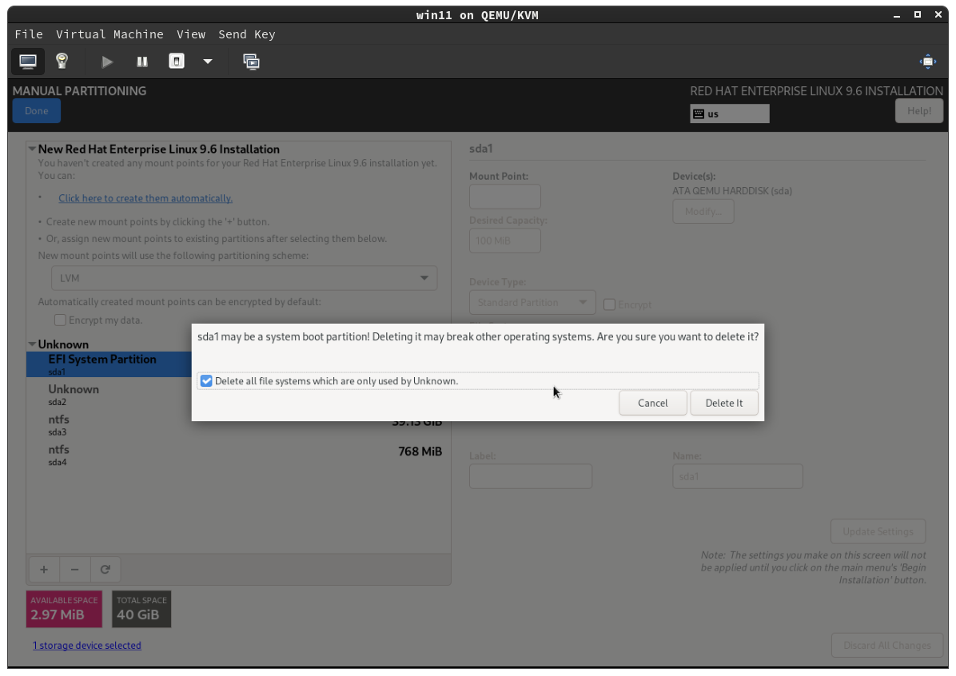Click the Run virtual machine play icon
The width and height of the screenshot is (956, 676).
pos(107,62)
